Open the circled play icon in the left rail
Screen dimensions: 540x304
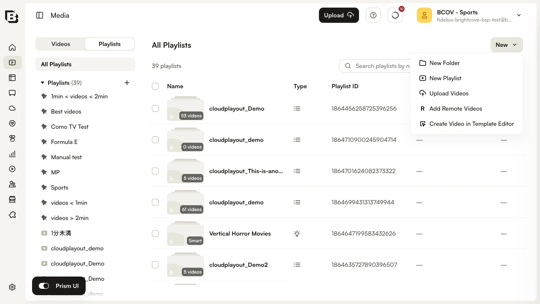pyautogui.click(x=12, y=169)
